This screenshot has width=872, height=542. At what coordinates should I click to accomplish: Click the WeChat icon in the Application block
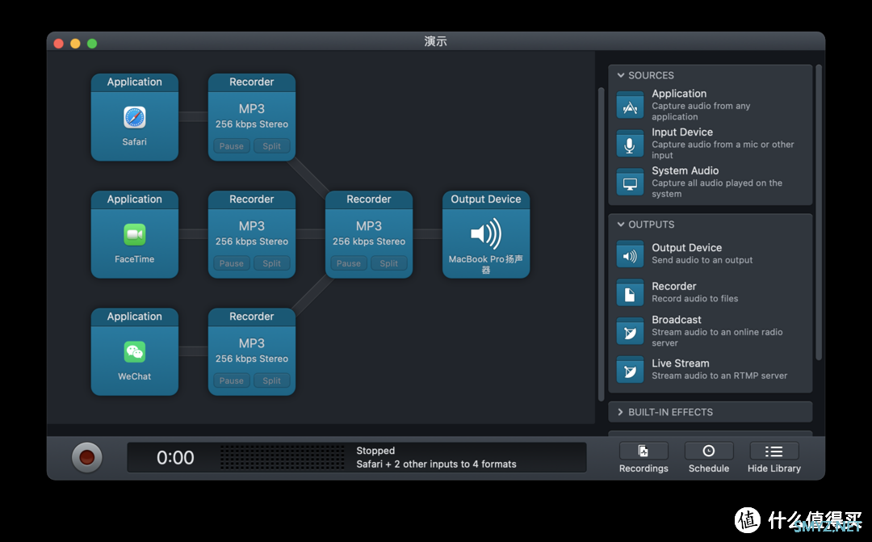[x=135, y=351]
